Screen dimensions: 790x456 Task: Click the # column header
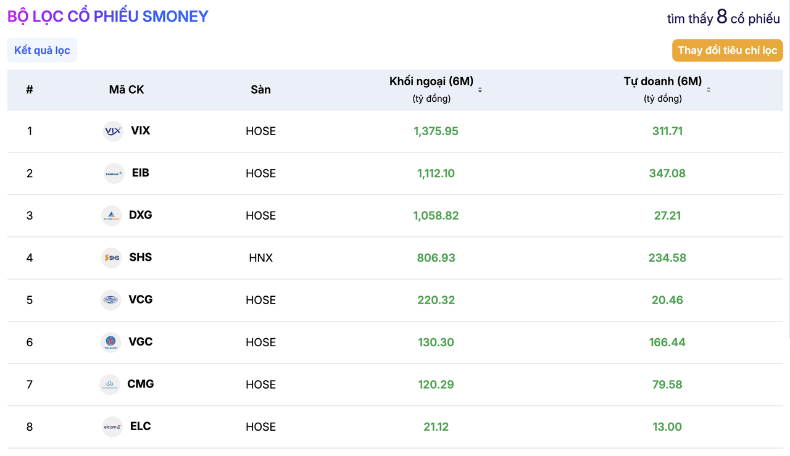tap(30, 90)
